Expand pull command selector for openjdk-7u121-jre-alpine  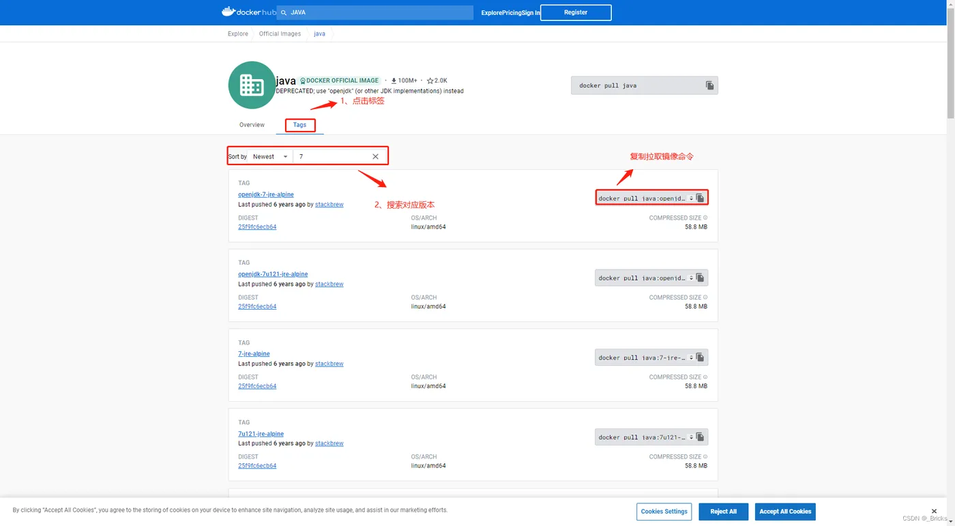[x=691, y=278]
